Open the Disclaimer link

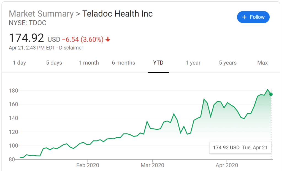tap(71, 48)
